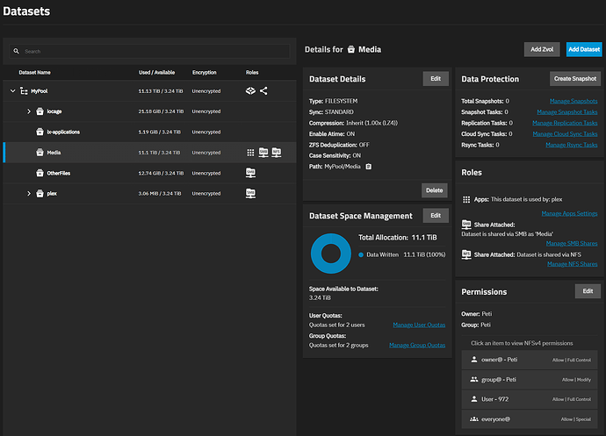View the owner@ - Peti permission entry

(530, 360)
